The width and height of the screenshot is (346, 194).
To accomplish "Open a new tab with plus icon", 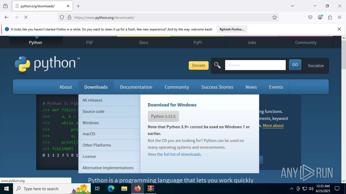I will [78, 6].
